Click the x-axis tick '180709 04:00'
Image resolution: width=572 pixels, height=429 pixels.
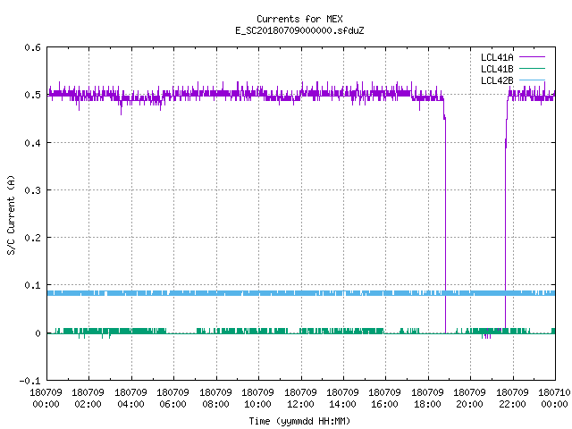click(130, 399)
